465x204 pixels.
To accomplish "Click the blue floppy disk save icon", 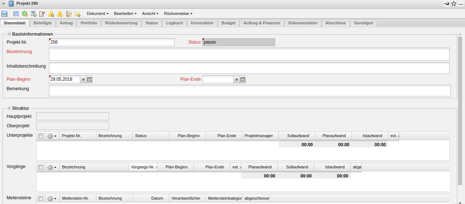I will 4,14.
